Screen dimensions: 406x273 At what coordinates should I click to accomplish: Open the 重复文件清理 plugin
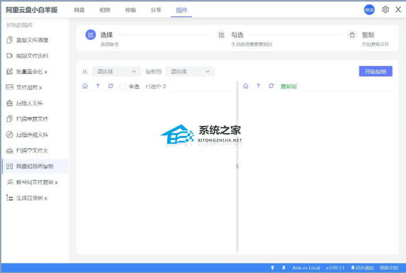pyautogui.click(x=35, y=40)
